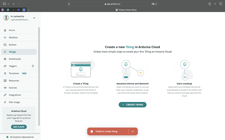Image resolution: width=225 pixels, height=140 pixels.
Task: Click the lock icon next to Triggers
Action: pyautogui.click(x=33, y=66)
